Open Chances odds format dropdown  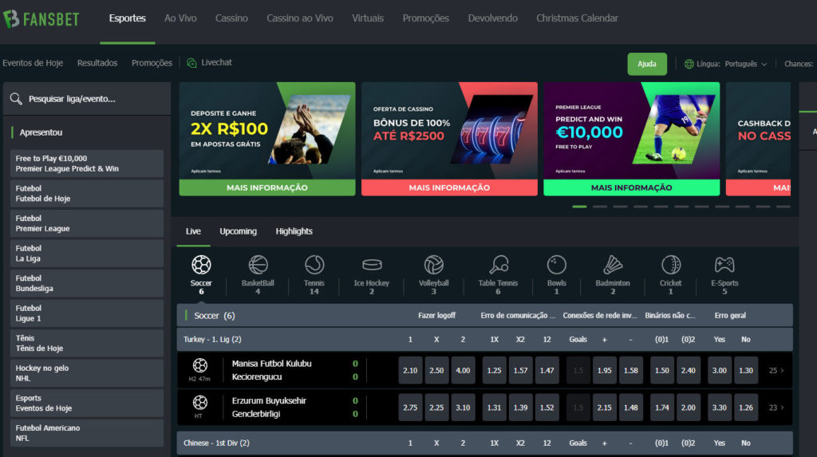(x=799, y=64)
